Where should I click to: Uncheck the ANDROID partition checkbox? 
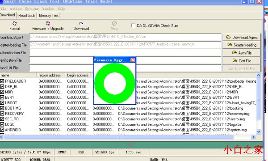click(x=2, y=130)
